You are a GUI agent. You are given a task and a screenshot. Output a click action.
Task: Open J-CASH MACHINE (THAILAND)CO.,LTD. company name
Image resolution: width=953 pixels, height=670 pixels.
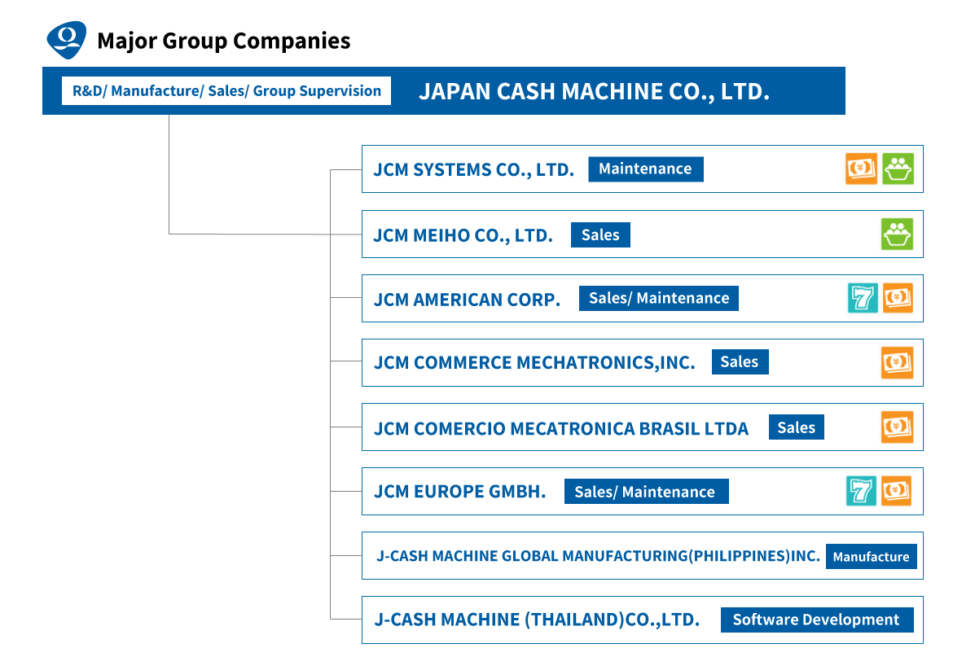point(537,620)
